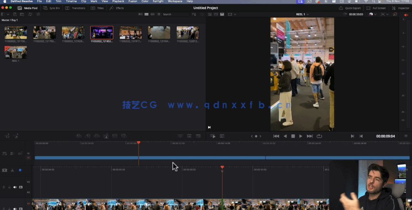Select clip thumbnail 11032022_121829
Image resolution: width=412 pixels, height=210 pixels.
pyautogui.click(x=73, y=33)
